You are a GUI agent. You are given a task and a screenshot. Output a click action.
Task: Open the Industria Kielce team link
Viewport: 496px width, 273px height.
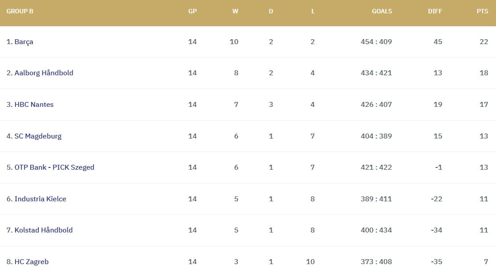[40, 199]
